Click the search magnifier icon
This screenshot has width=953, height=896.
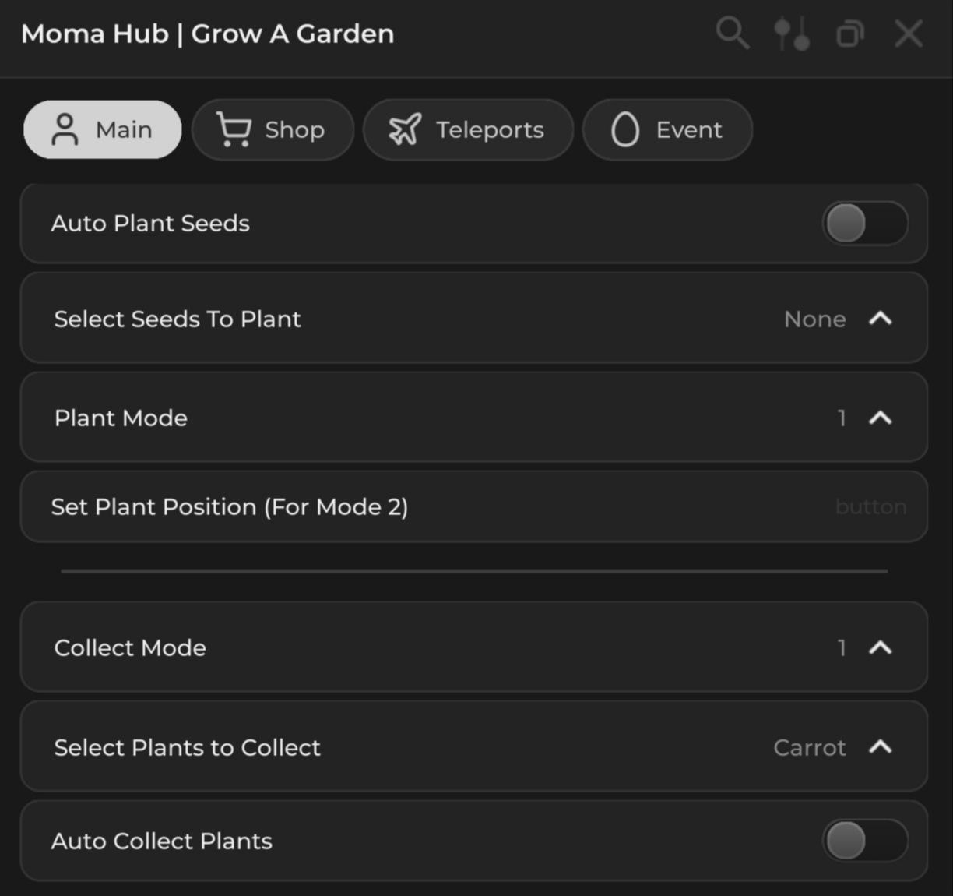[732, 34]
